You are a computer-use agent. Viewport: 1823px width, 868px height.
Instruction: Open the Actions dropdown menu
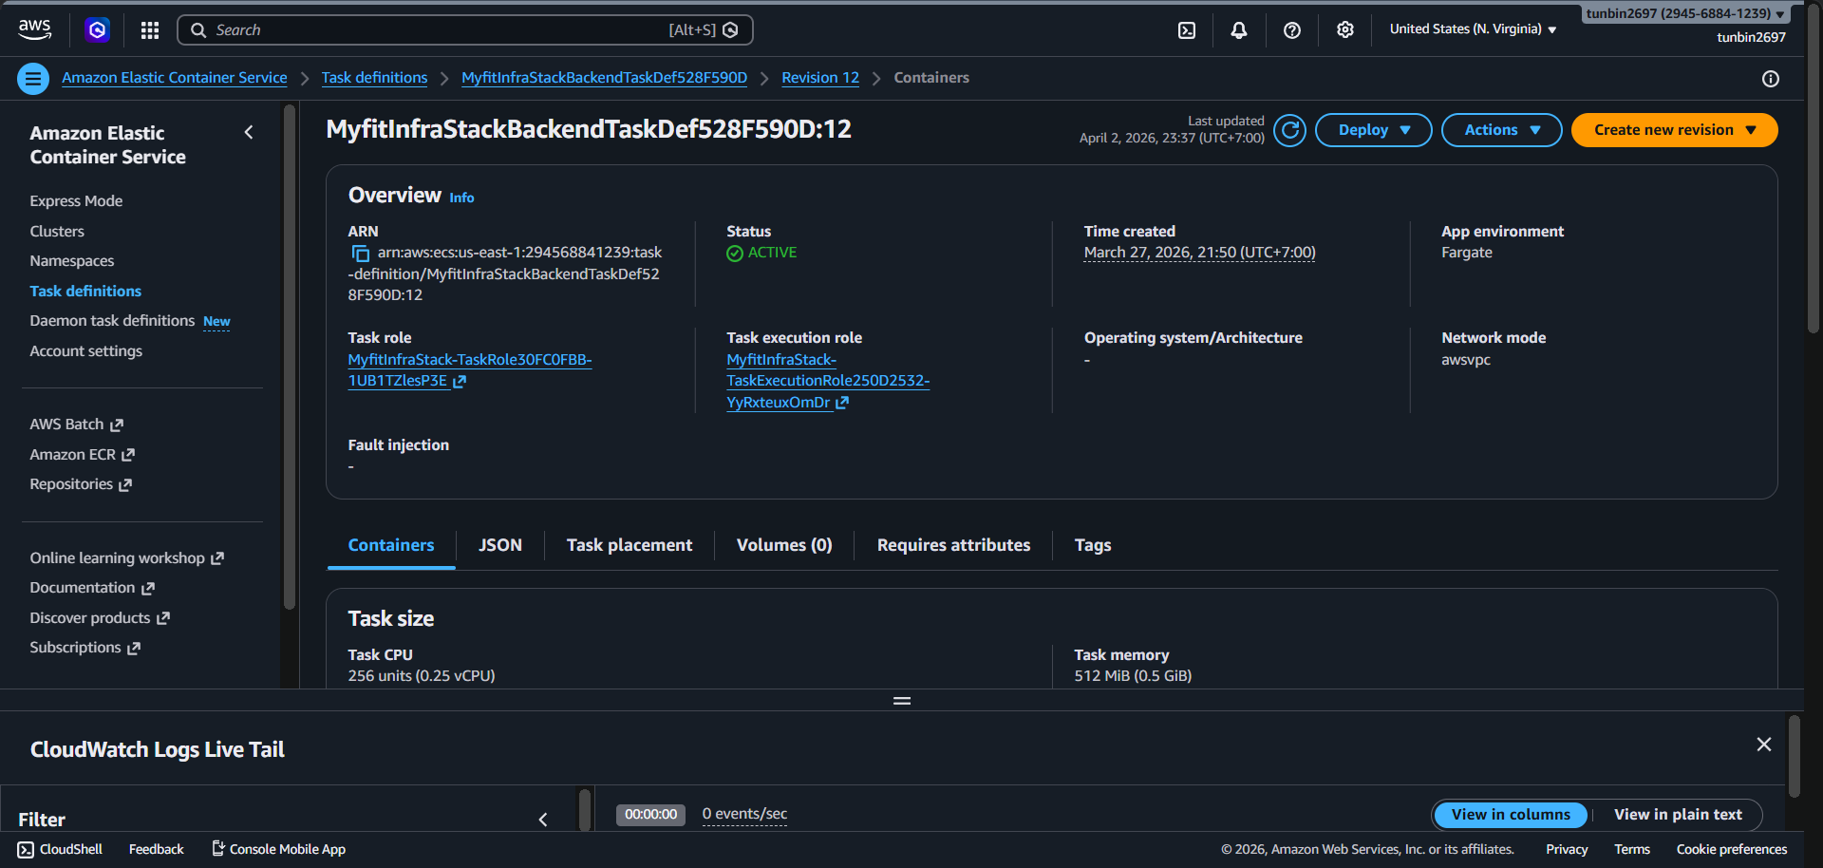(1501, 130)
